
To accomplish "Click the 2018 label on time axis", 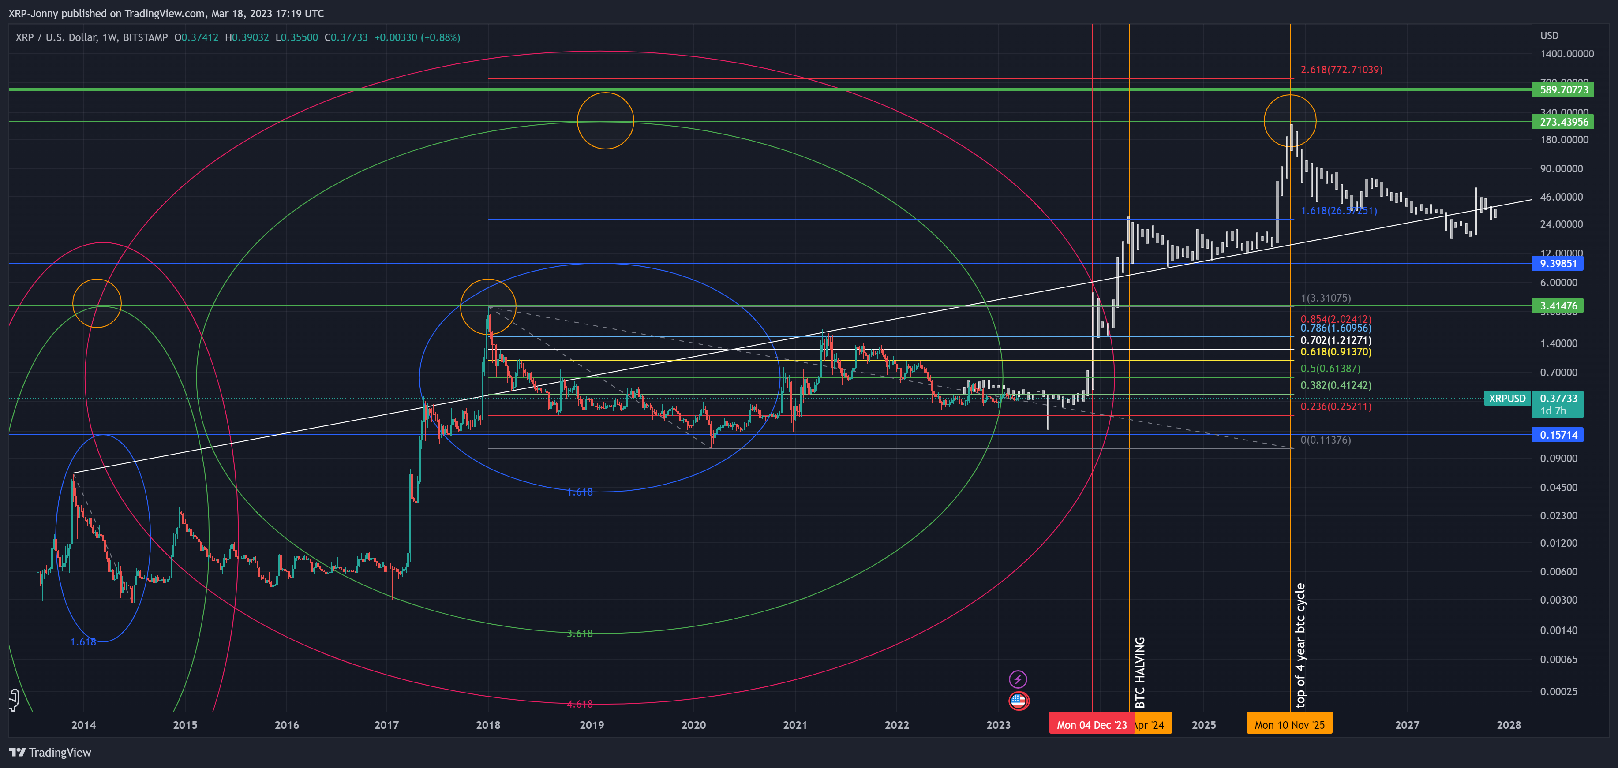I will pyautogui.click(x=488, y=725).
